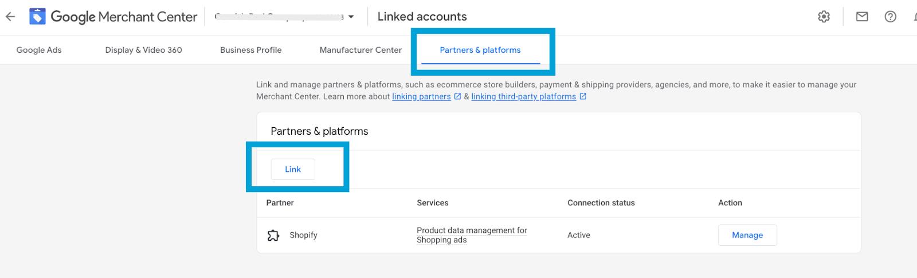The width and height of the screenshot is (917, 278).
Task: Open the help question mark icon
Action: tap(890, 17)
